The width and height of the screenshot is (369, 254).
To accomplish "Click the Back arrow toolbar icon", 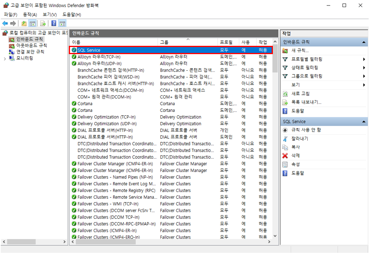I will click(5, 23).
